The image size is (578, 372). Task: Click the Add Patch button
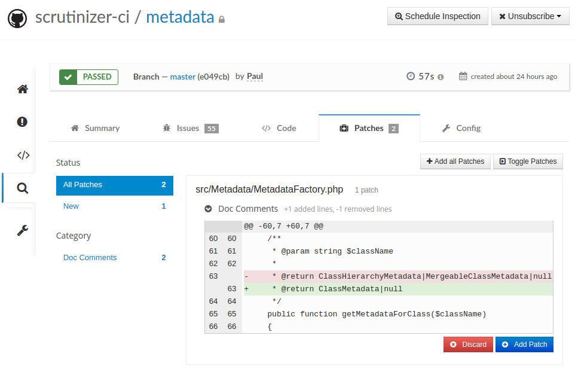524,344
